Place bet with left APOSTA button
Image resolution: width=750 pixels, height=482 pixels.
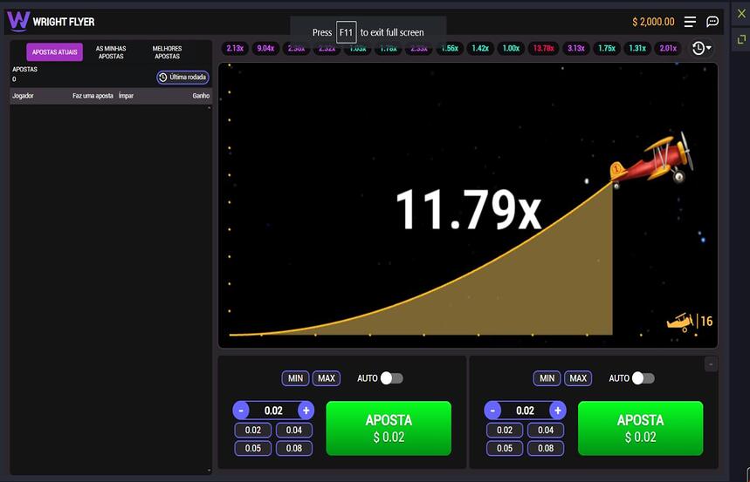(389, 428)
